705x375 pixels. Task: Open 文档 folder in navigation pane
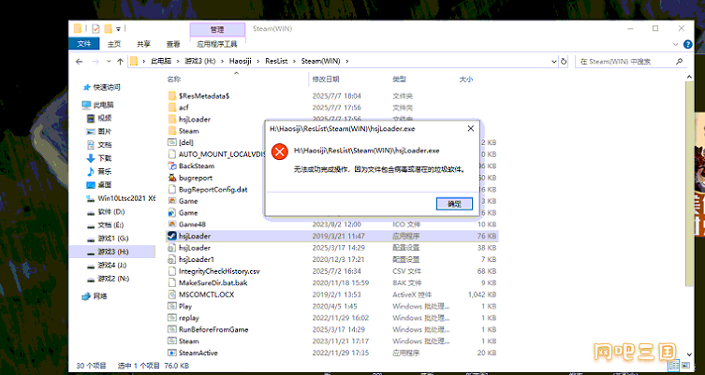pyautogui.click(x=105, y=145)
